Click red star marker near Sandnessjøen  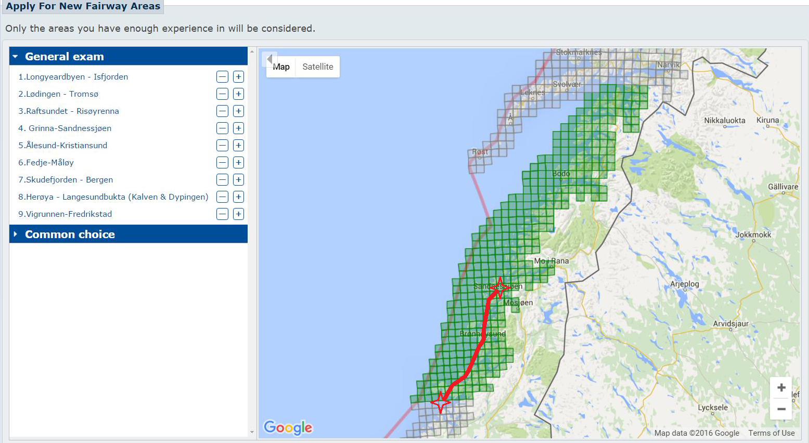499,288
